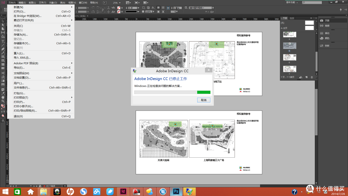Click the Pages panel icon in dock
Screen dimensions: 348x196
pyautogui.click(x=322, y=20)
